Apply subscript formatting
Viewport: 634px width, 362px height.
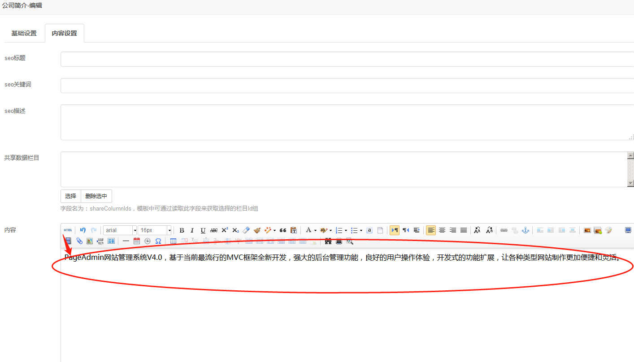pos(235,230)
